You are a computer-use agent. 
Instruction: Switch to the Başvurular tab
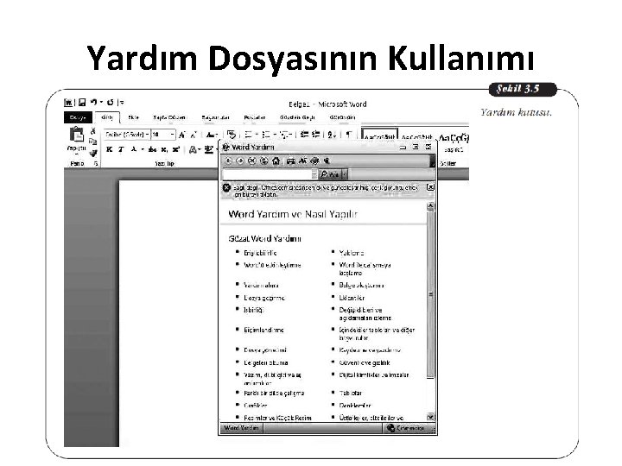coord(215,117)
